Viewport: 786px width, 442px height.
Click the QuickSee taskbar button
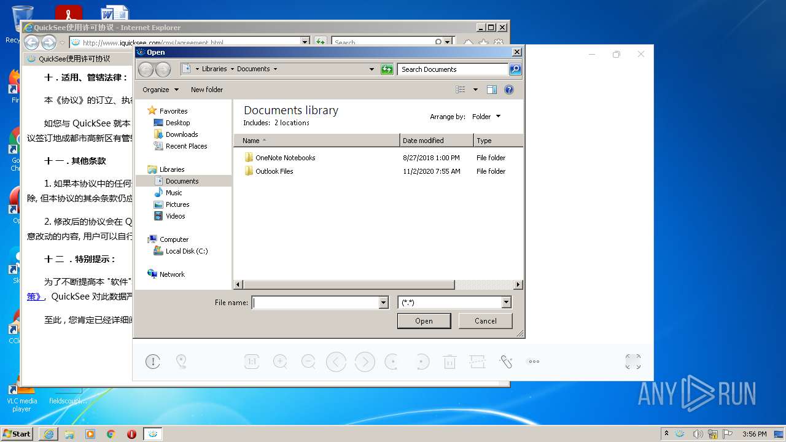[x=153, y=434]
